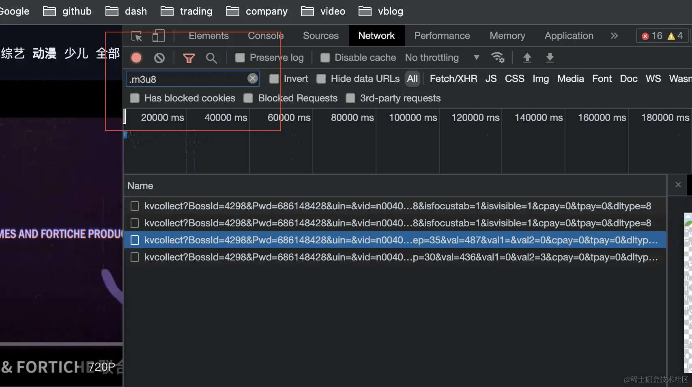Open the github bookmarks folder
The width and height of the screenshot is (692, 387).
67,11
